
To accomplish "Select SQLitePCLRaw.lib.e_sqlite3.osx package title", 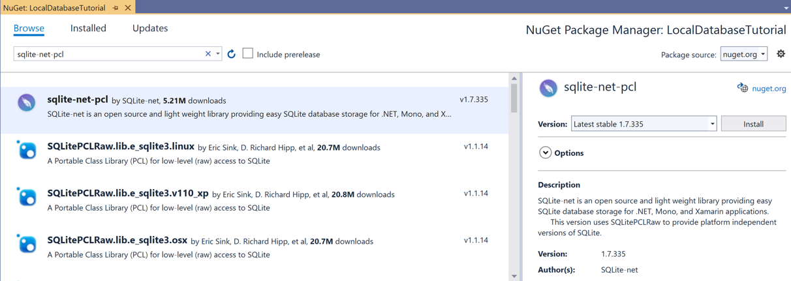I will [117, 241].
